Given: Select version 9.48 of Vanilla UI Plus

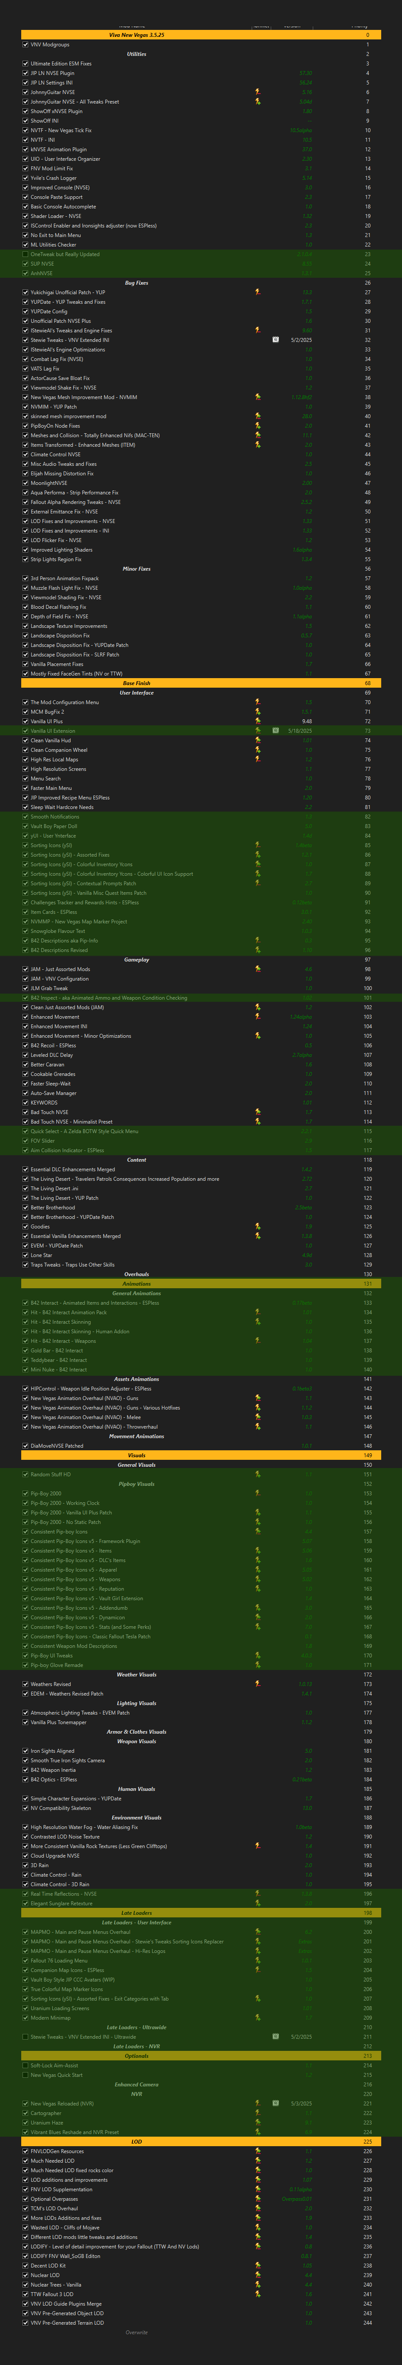Looking at the screenshot, I should [307, 721].
